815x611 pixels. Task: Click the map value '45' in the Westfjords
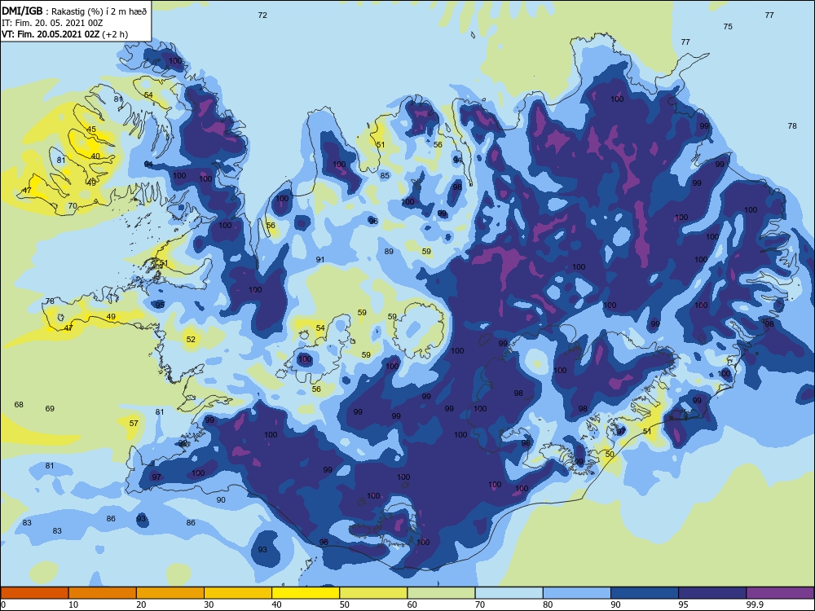point(91,130)
